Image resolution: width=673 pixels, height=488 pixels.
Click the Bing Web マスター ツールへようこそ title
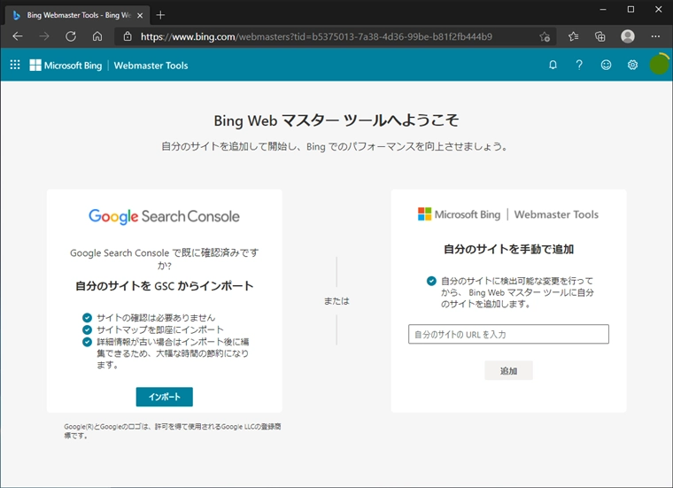pyautogui.click(x=336, y=120)
